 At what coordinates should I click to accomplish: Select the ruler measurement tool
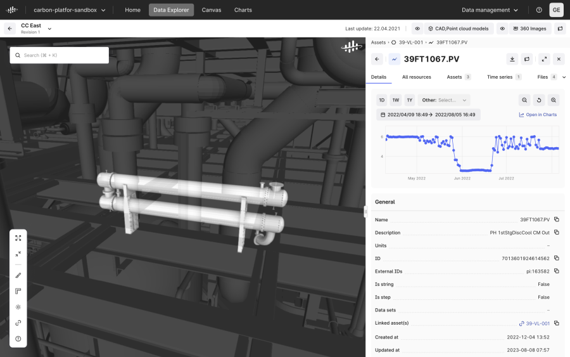click(18, 291)
